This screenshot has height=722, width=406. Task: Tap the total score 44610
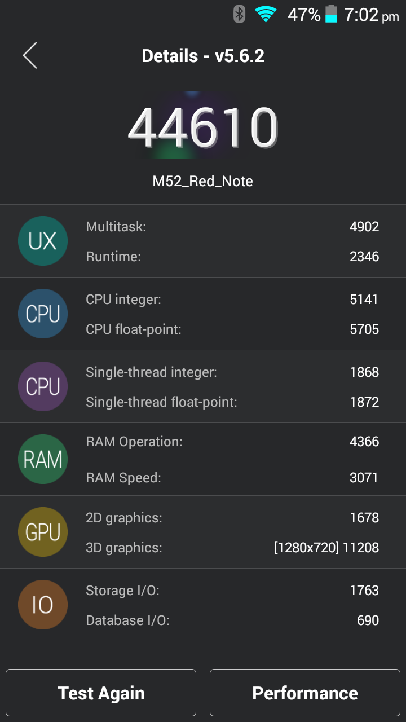click(x=203, y=127)
